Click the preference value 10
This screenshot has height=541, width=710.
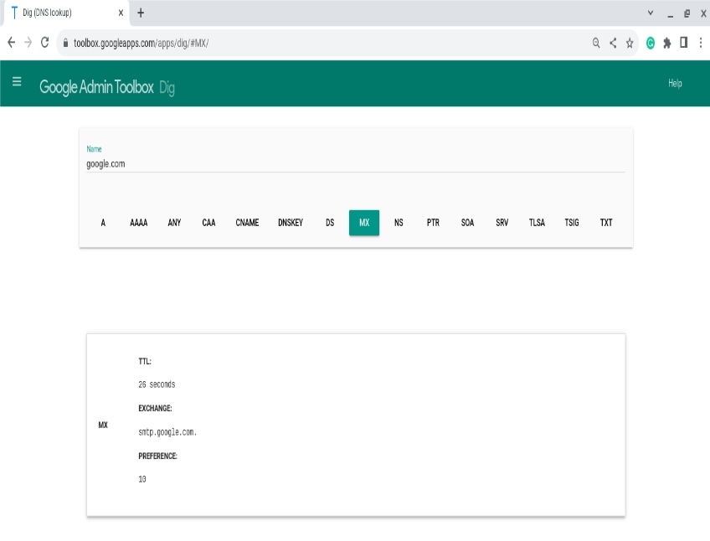point(142,479)
